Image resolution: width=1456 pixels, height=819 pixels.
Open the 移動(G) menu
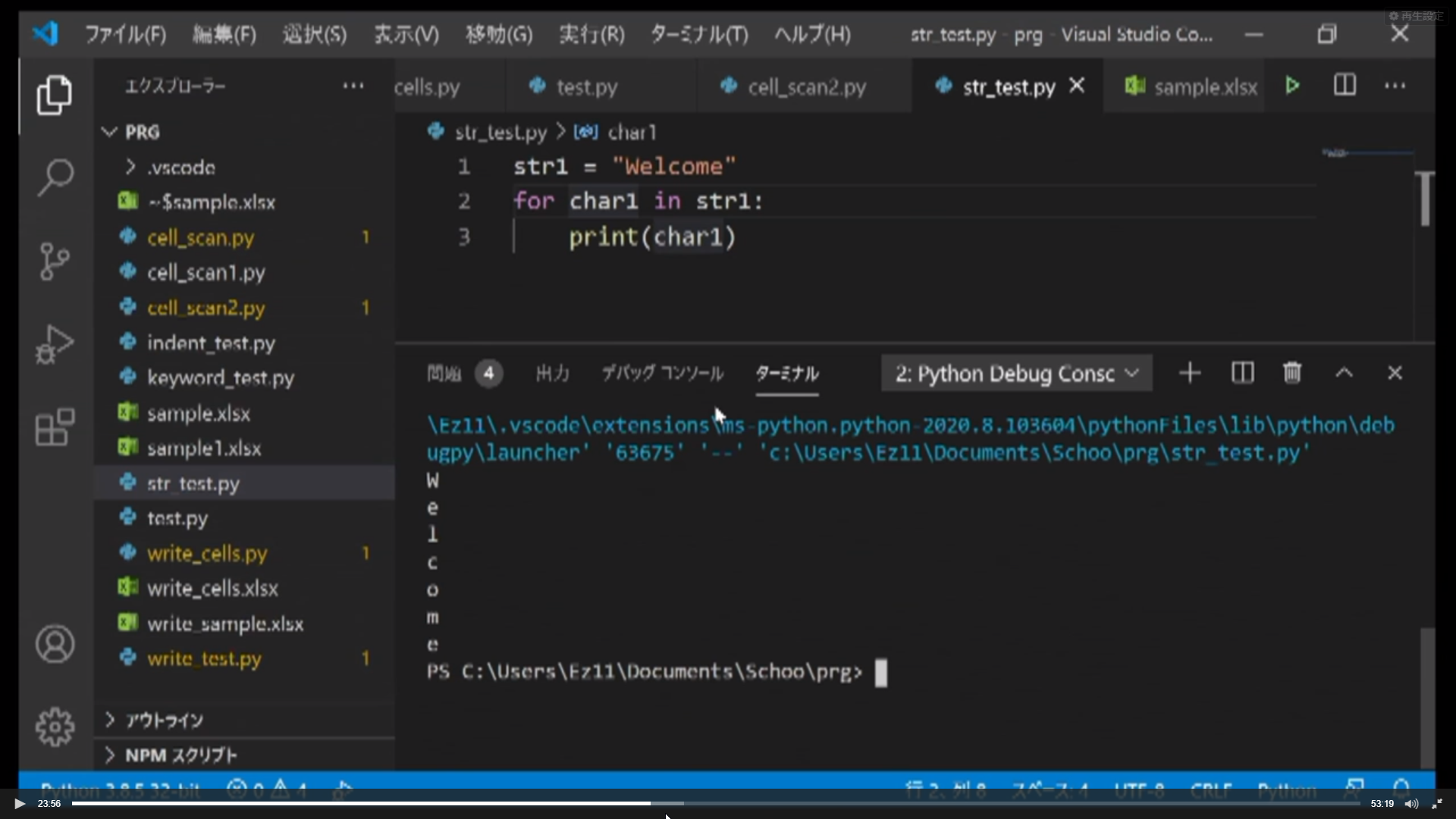(x=499, y=34)
